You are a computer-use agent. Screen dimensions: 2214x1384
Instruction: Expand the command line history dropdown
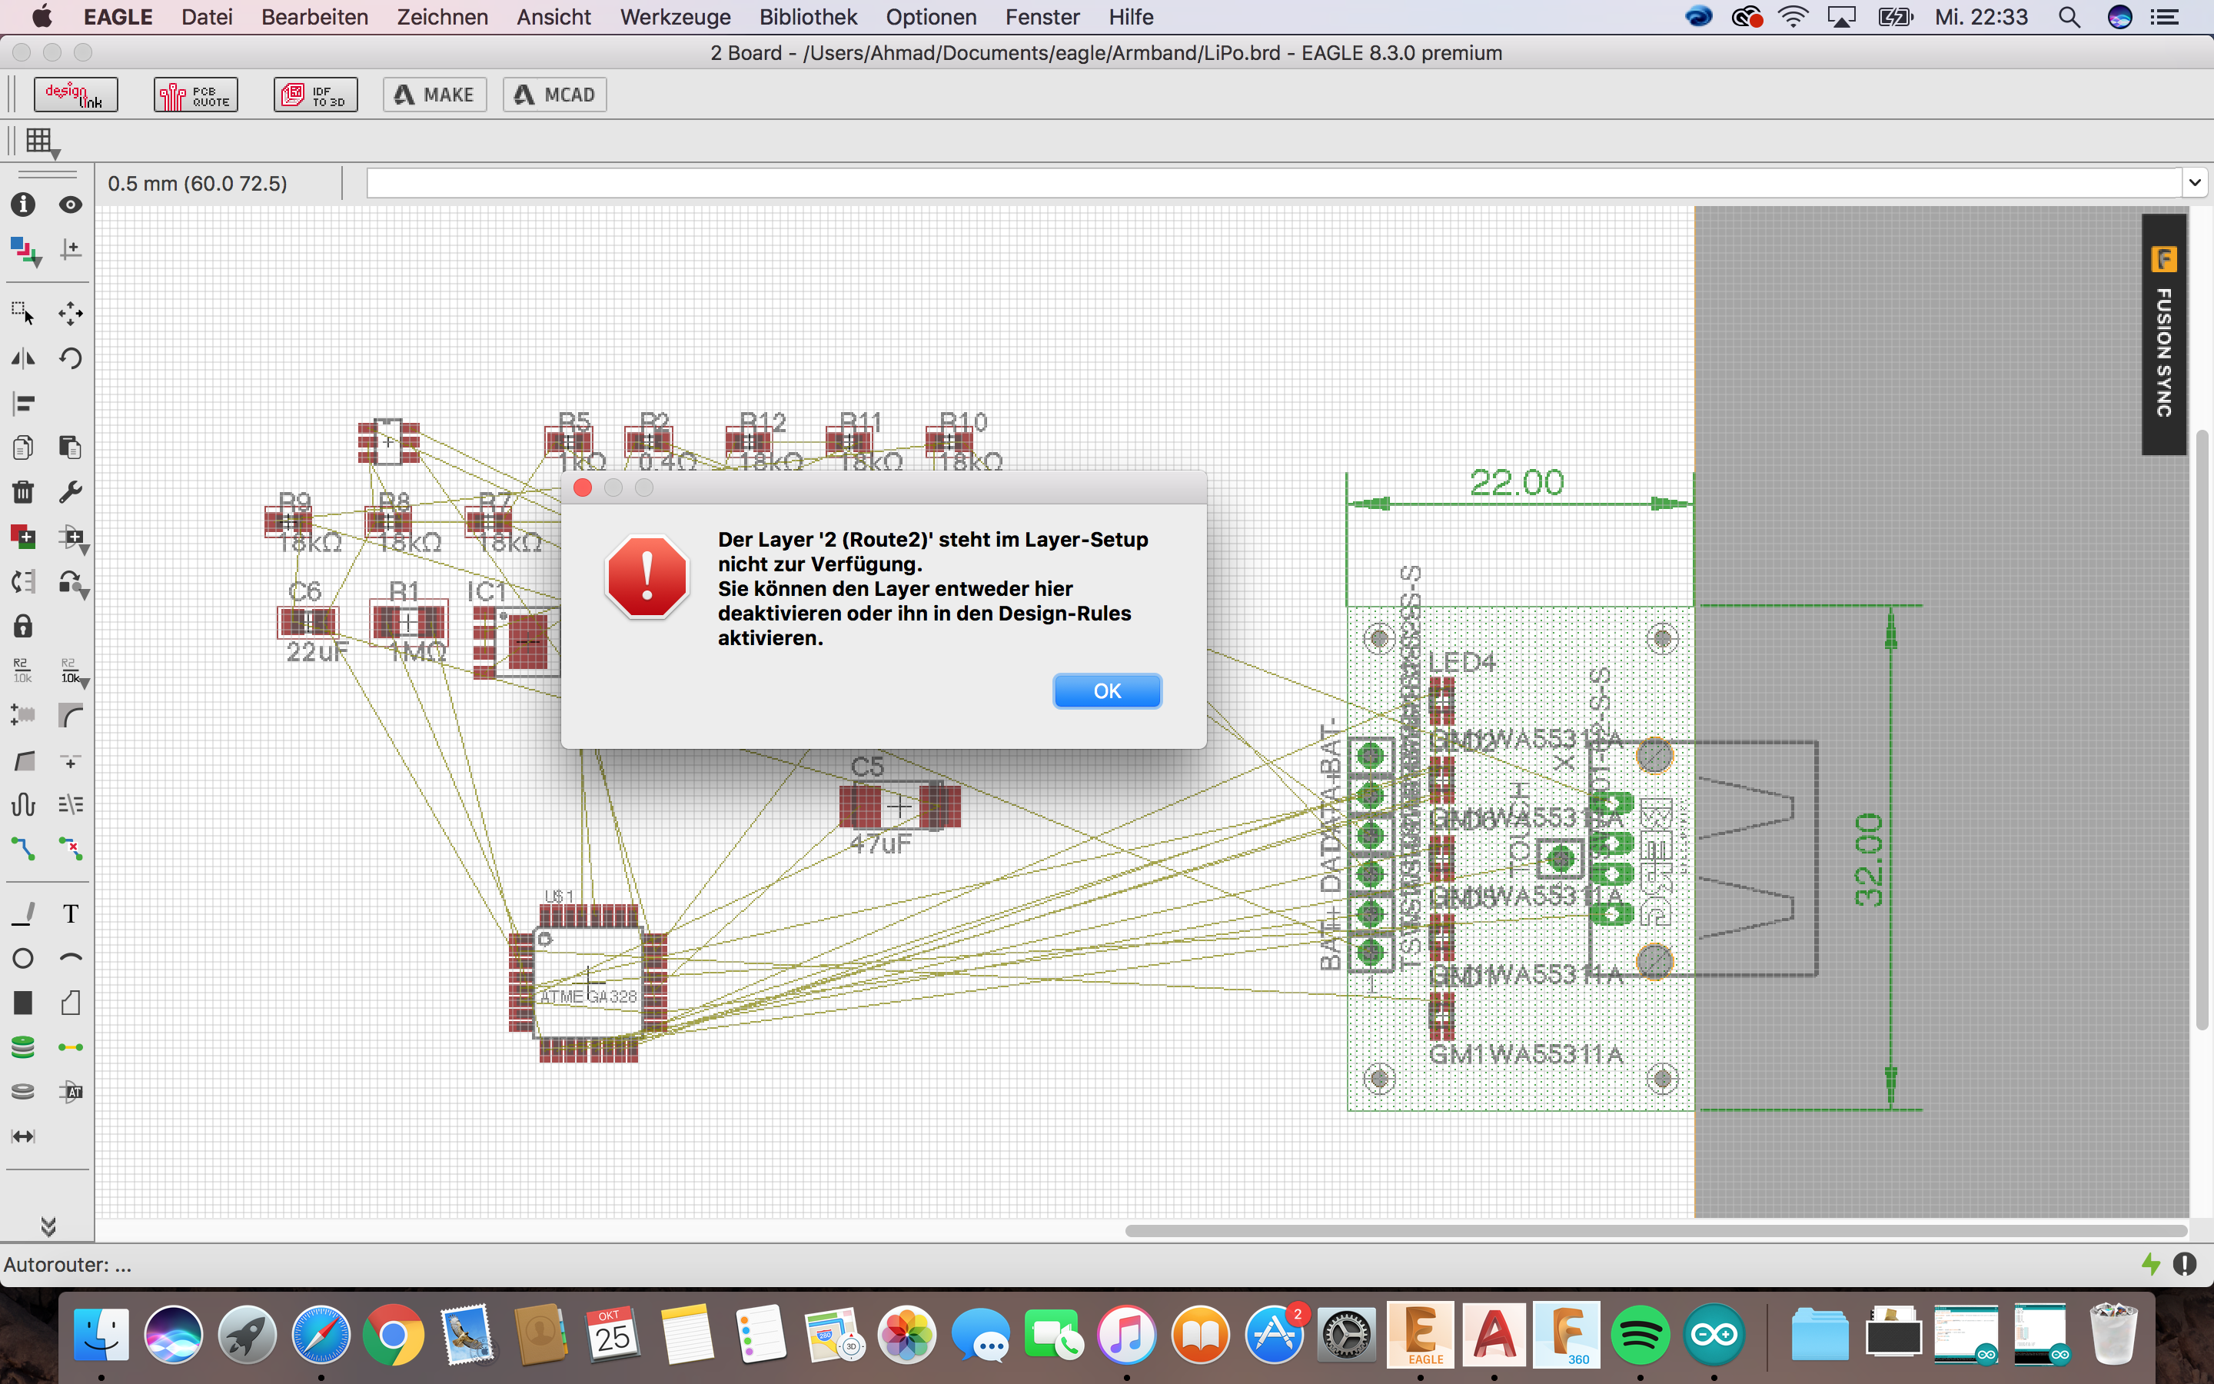(2195, 182)
